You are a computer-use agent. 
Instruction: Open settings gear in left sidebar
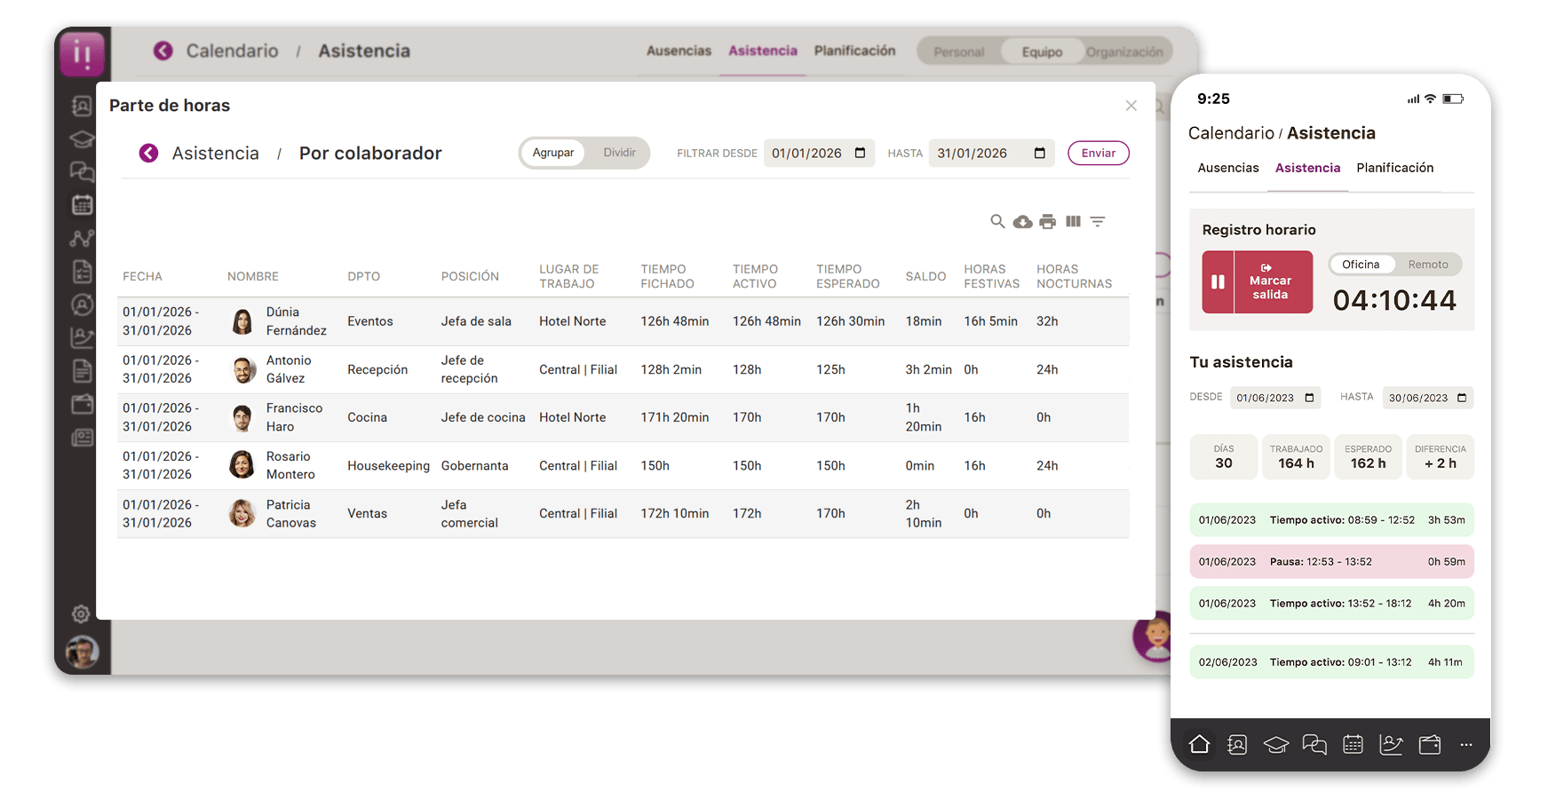81,613
